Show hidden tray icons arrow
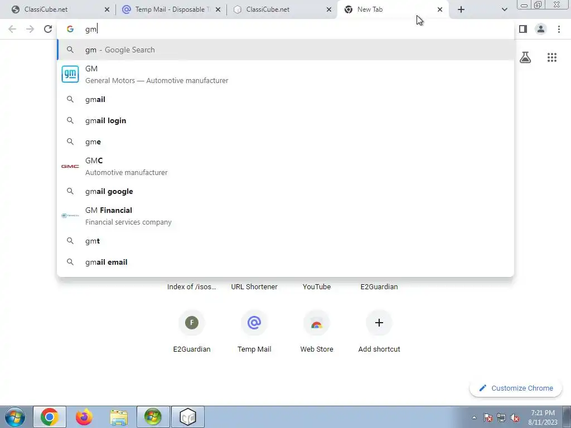571x428 pixels. [x=474, y=417]
